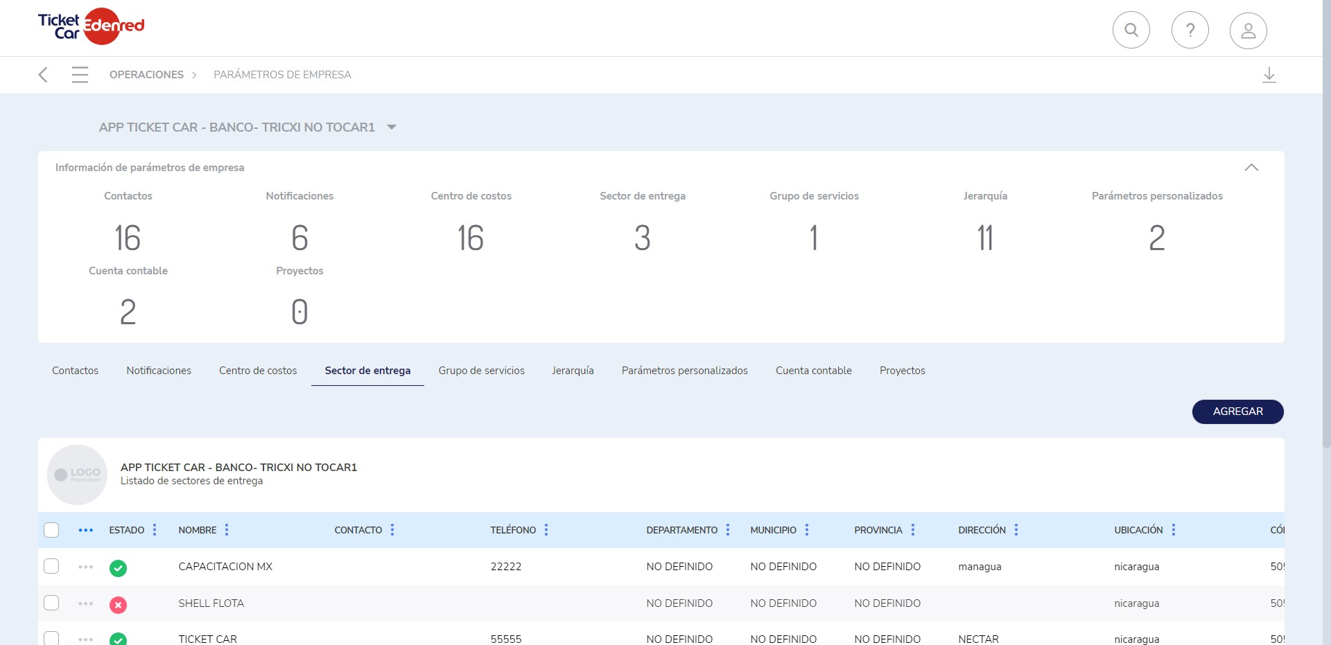The height and width of the screenshot is (645, 1331).
Task: Collapse the company parameters information panel
Action: click(x=1251, y=168)
